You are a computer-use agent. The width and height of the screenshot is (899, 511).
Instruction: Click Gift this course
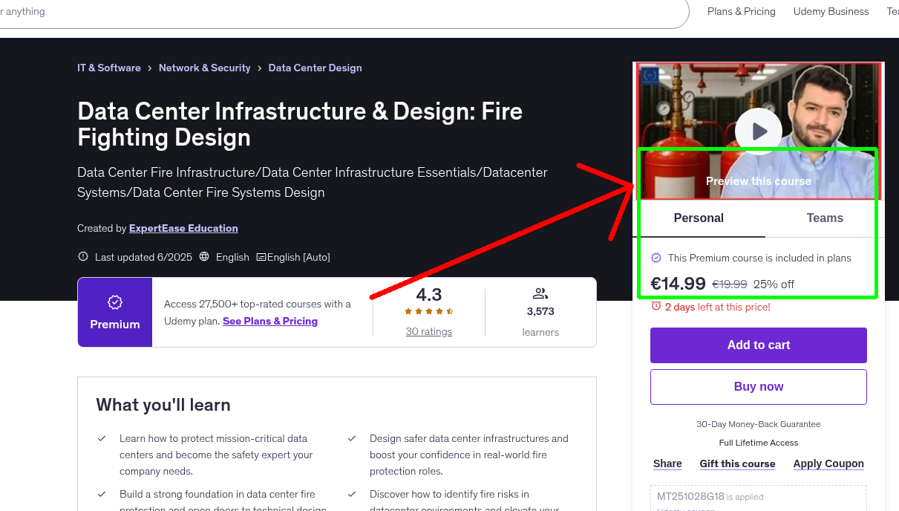[737, 463]
